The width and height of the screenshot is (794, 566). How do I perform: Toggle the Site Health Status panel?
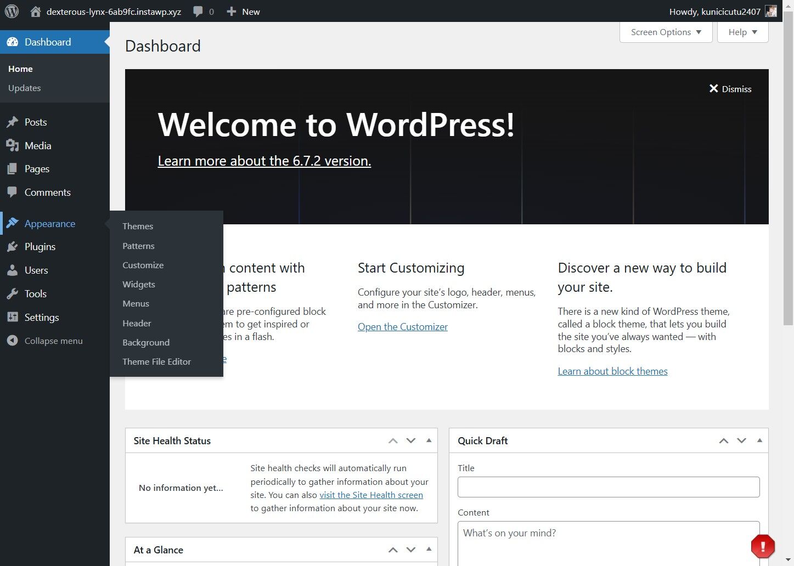(x=429, y=440)
